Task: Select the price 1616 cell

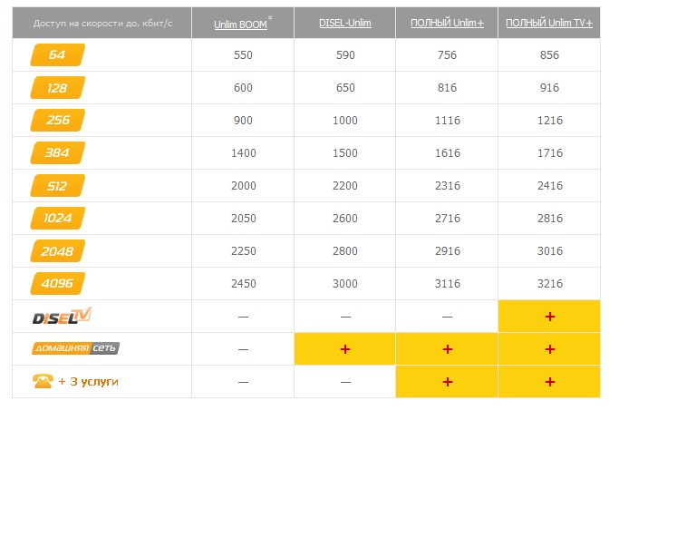Action: tap(448, 152)
